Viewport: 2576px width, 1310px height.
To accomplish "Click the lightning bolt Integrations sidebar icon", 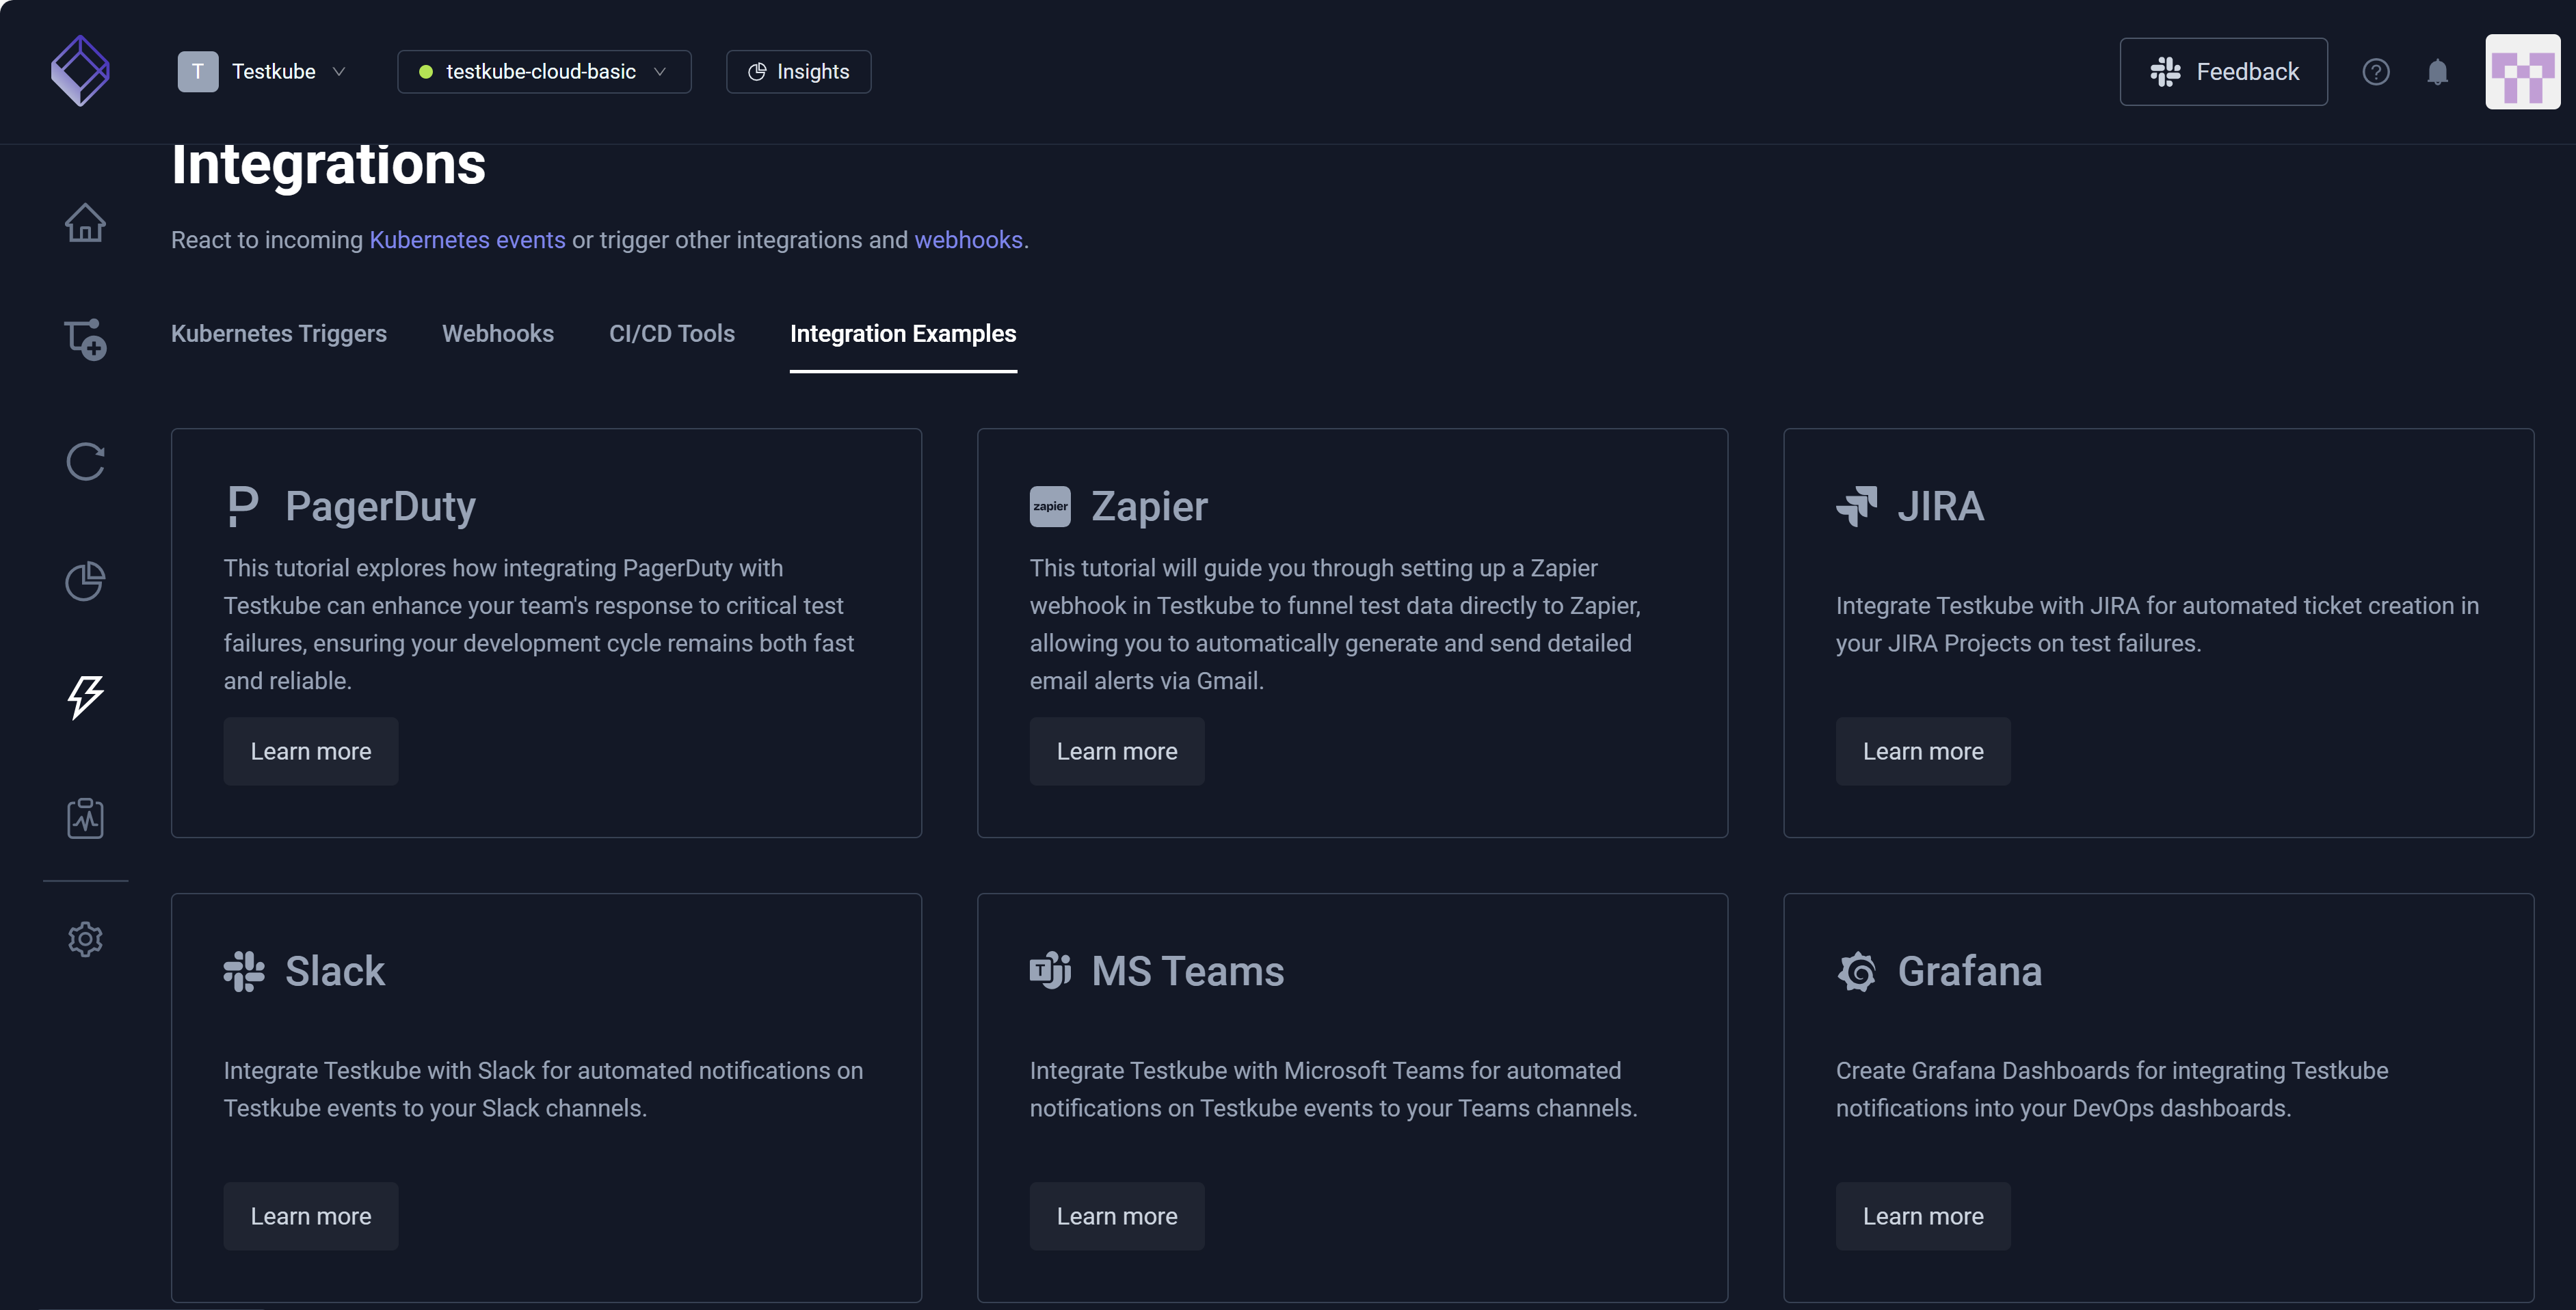I will 85,697.
